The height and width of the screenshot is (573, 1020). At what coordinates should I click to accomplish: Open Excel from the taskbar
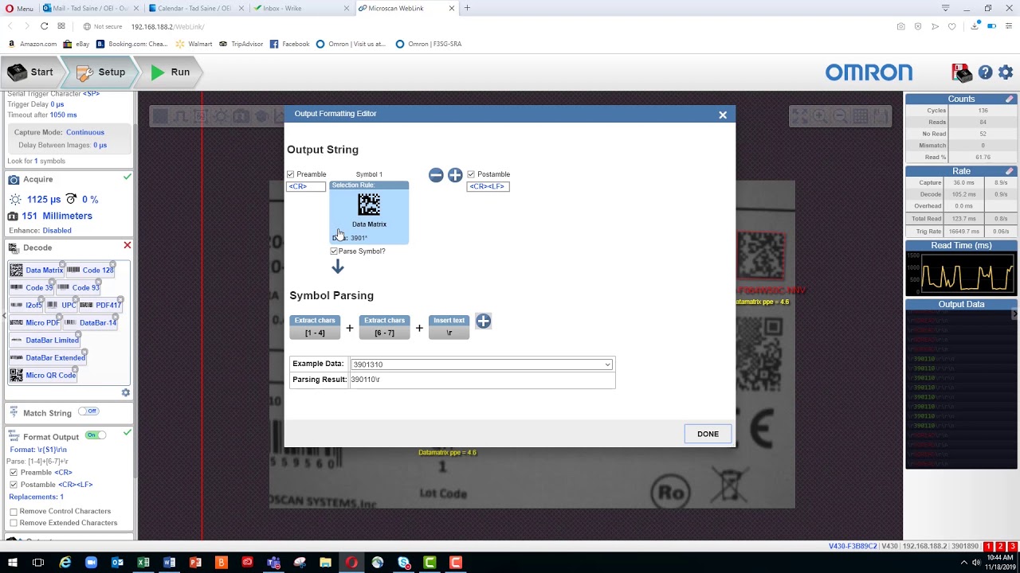click(143, 563)
